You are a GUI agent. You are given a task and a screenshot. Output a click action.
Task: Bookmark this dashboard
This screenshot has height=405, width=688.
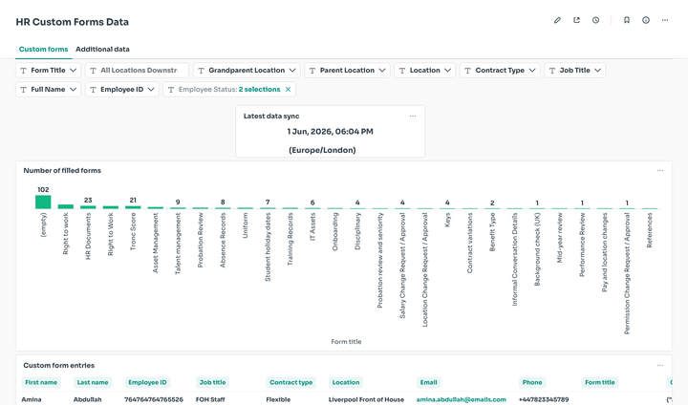627,20
